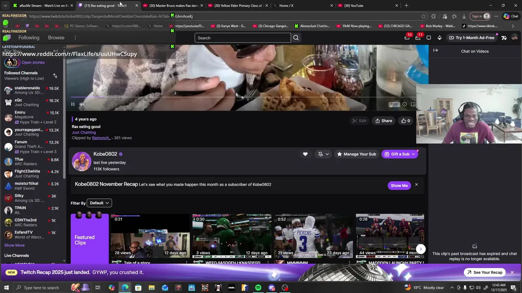Open notifications with 11 badge

tap(418, 37)
